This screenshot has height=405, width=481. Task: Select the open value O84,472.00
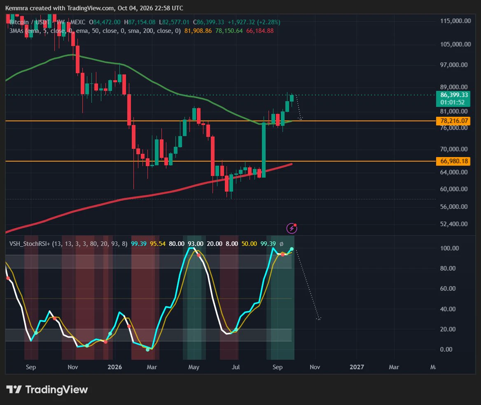(105, 22)
